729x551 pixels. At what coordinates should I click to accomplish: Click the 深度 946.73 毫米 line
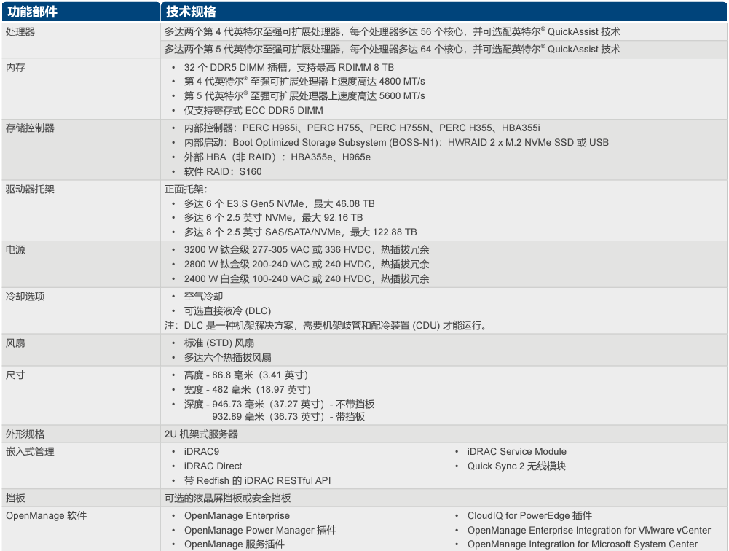pyautogui.click(x=279, y=405)
